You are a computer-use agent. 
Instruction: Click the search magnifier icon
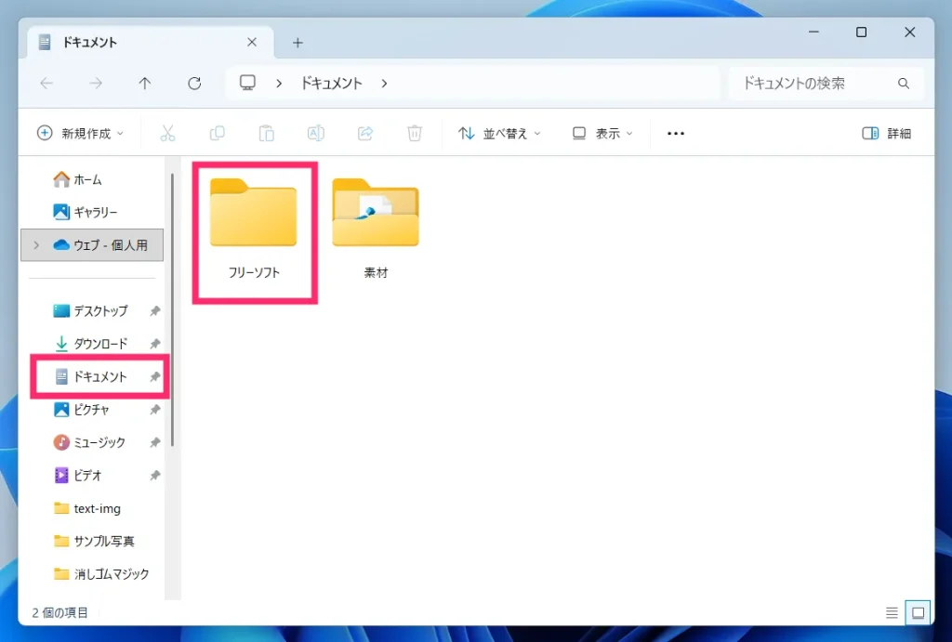click(x=904, y=83)
